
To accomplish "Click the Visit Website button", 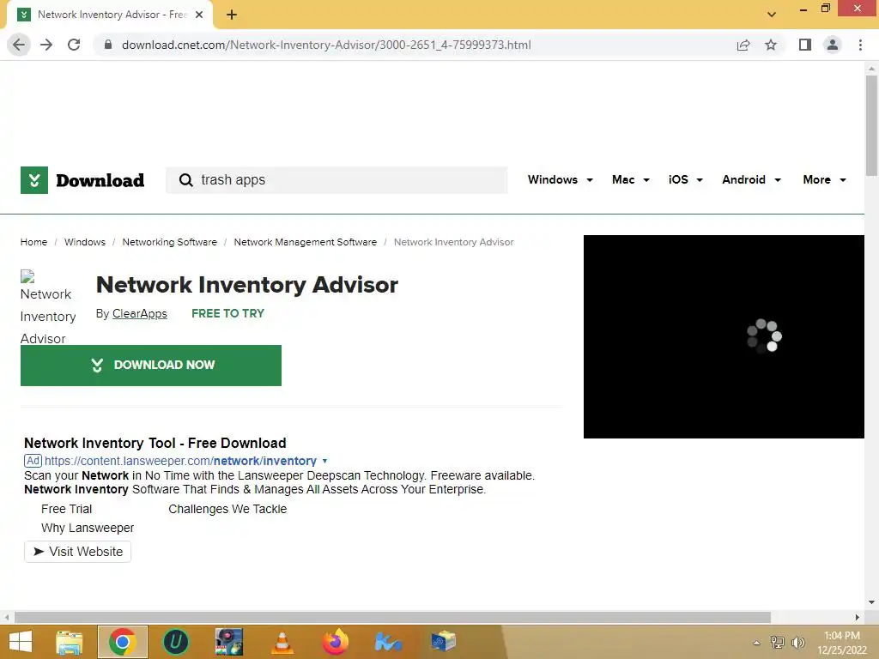I will (x=78, y=552).
